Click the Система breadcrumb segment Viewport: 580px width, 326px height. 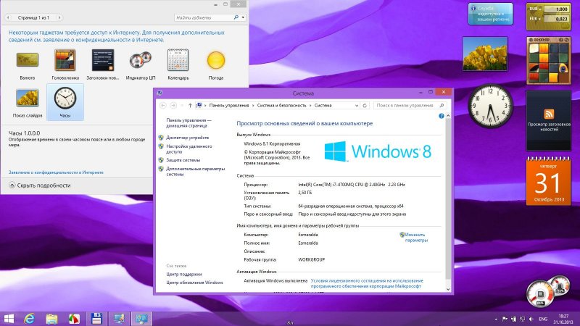click(x=323, y=105)
